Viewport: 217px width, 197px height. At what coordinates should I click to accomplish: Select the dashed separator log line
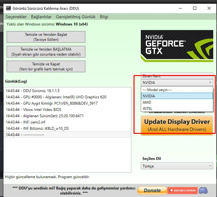click(x=67, y=134)
